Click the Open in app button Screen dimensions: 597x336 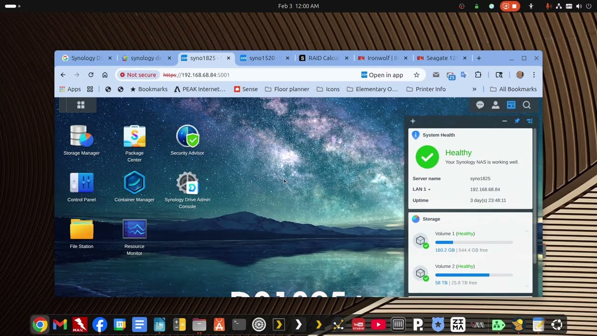tap(382, 75)
